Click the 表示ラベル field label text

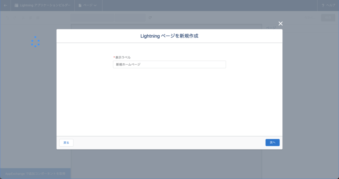123,57
